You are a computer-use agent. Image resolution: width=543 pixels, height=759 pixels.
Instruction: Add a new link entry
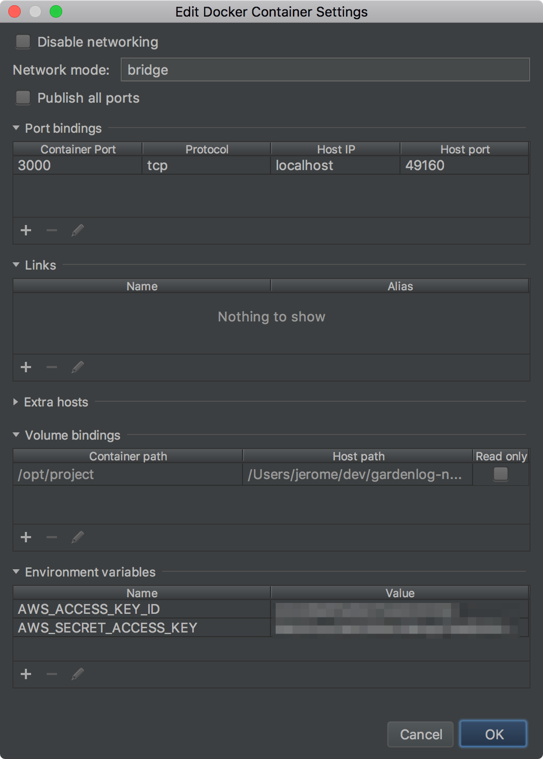[26, 367]
